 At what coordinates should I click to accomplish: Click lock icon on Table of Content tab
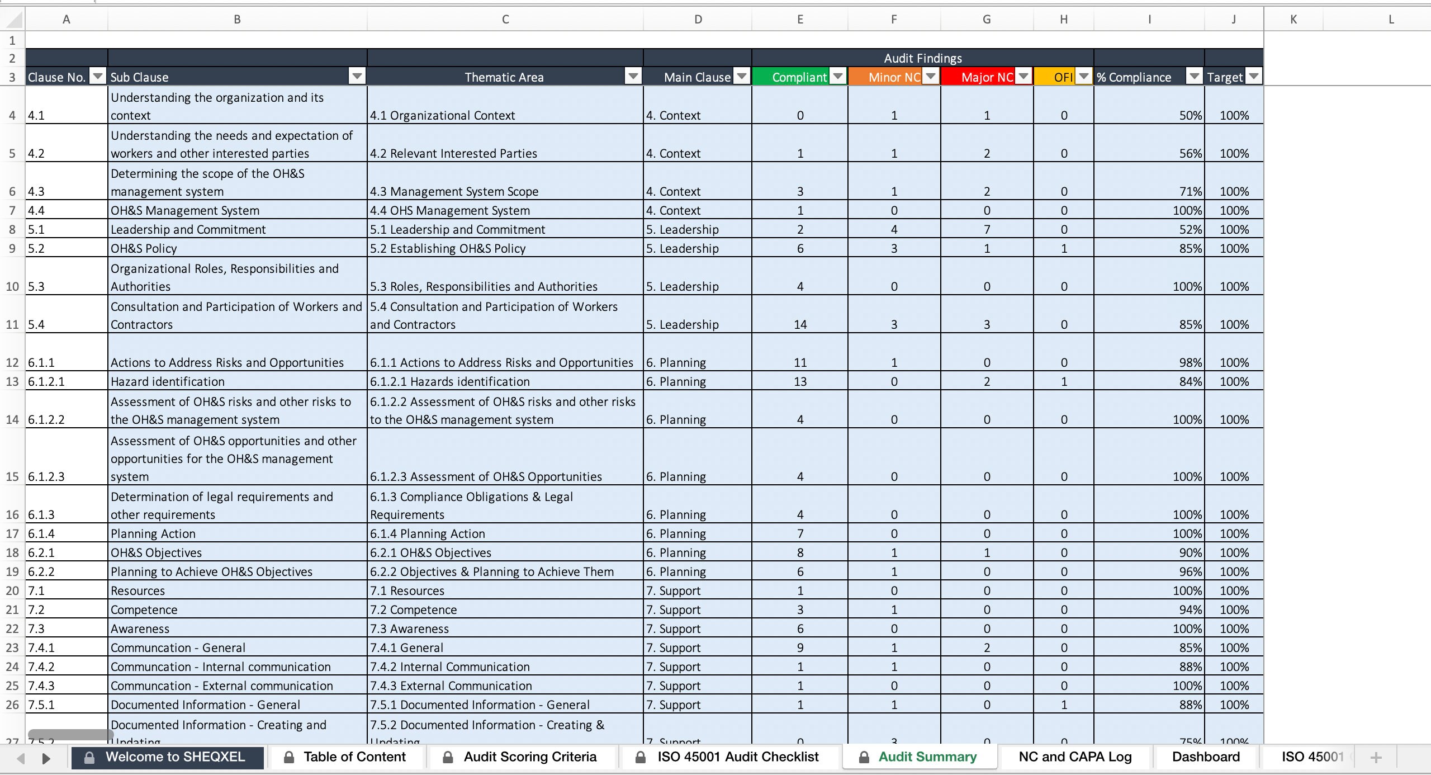(x=289, y=757)
